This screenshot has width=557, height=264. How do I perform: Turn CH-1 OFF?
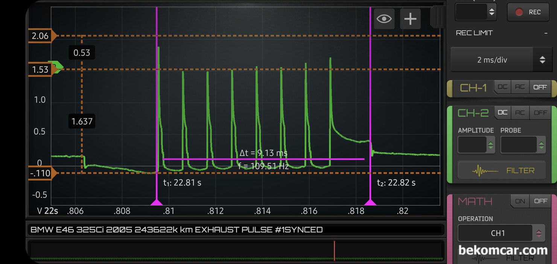tap(540, 87)
